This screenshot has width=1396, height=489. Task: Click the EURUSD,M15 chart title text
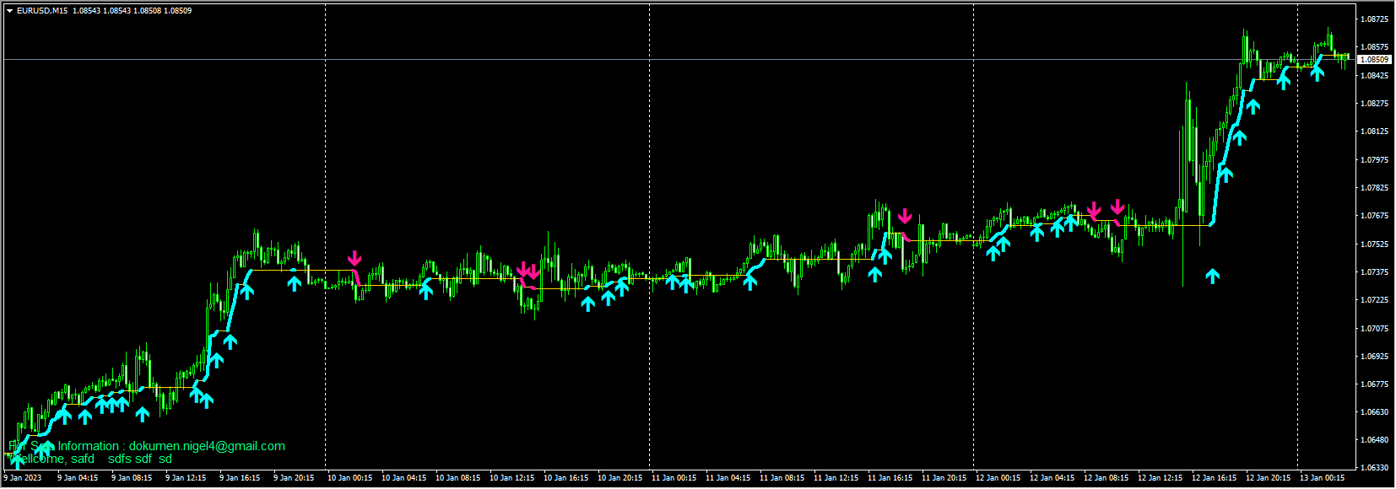[x=42, y=11]
